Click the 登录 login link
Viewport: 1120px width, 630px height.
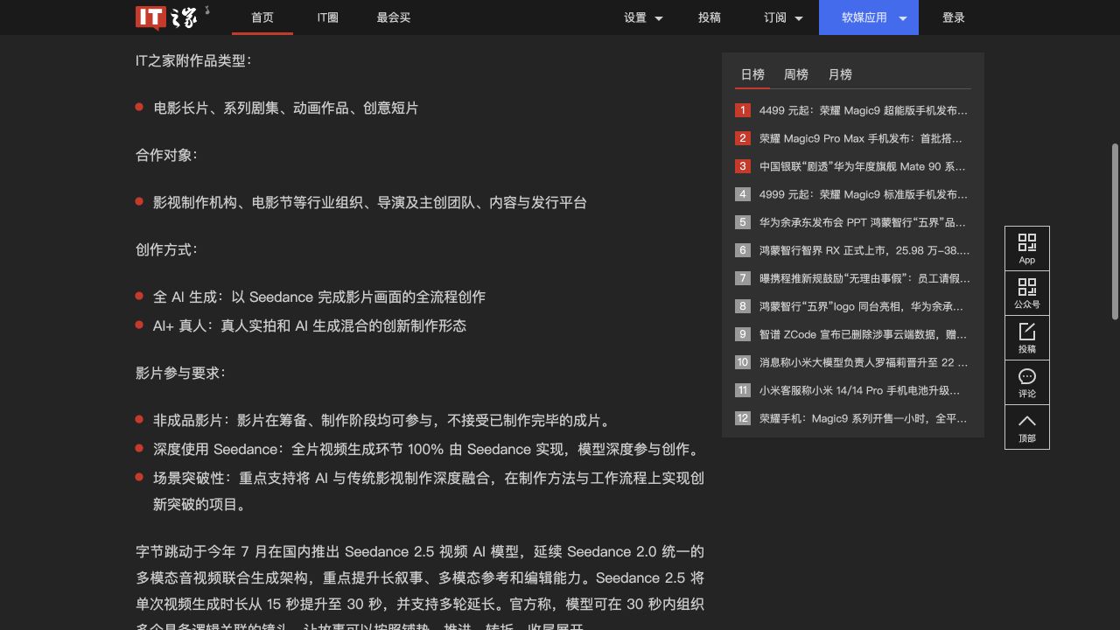[x=954, y=17]
